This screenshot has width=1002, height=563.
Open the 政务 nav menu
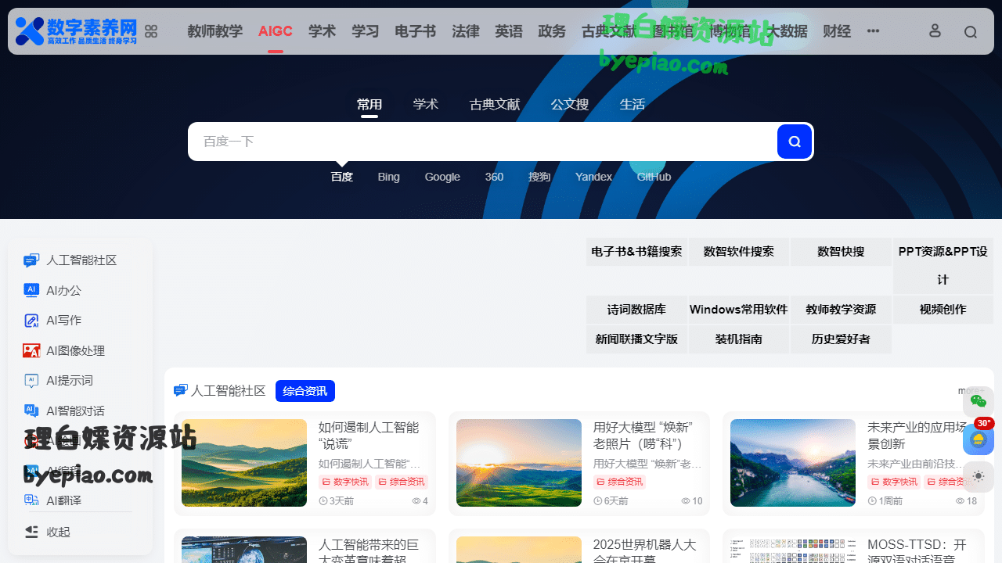point(552,31)
